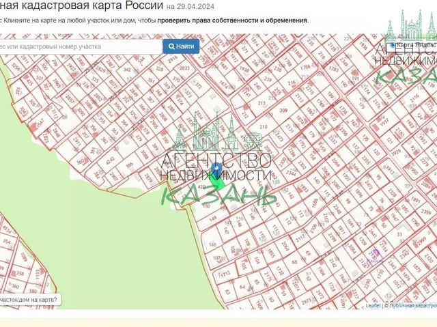Select the green highlighted parcel
This screenshot has height=327, width=437.
coord(217,183)
